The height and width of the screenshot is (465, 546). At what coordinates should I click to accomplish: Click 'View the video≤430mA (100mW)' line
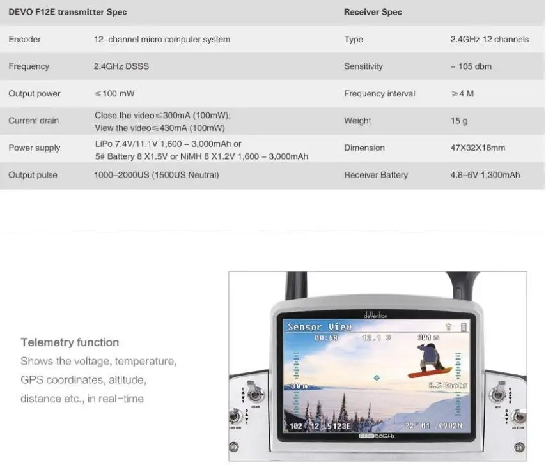coord(160,128)
